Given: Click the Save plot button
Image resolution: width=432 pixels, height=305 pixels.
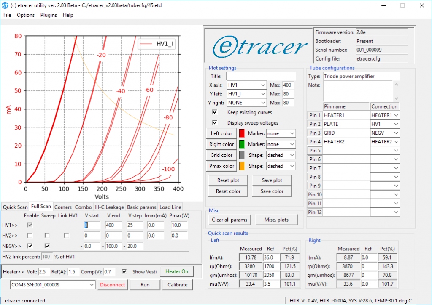Looking at the screenshot, I should click(272, 180).
